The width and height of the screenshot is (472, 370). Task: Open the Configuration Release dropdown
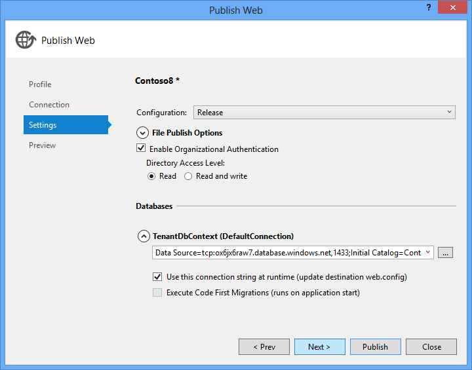tap(324, 112)
